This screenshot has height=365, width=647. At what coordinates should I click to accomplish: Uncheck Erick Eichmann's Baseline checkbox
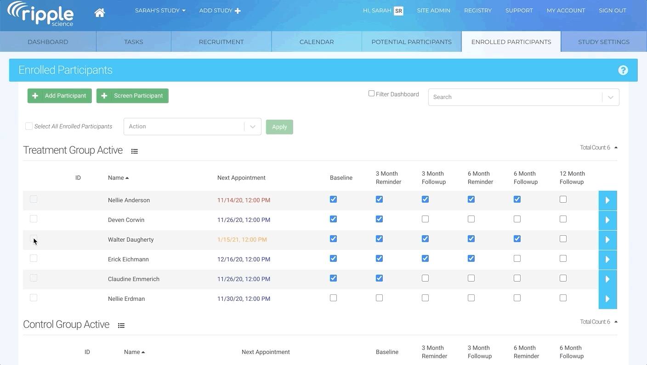pyautogui.click(x=333, y=259)
